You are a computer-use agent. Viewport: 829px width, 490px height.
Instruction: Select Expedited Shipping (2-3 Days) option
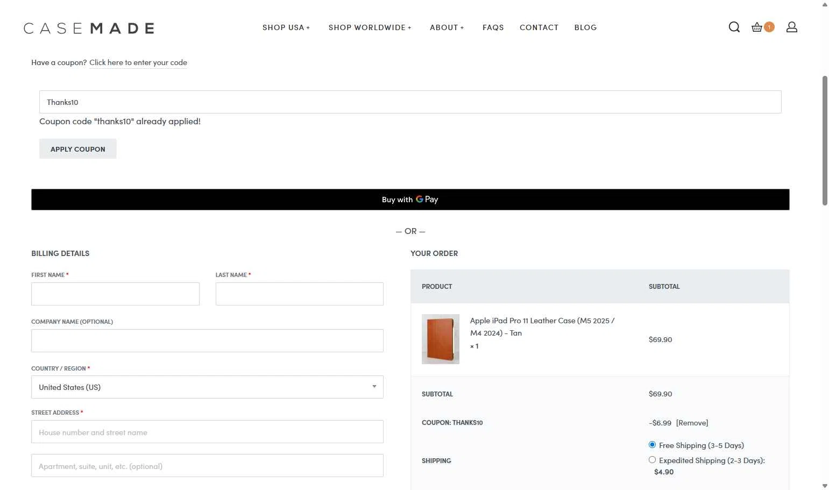coord(652,460)
